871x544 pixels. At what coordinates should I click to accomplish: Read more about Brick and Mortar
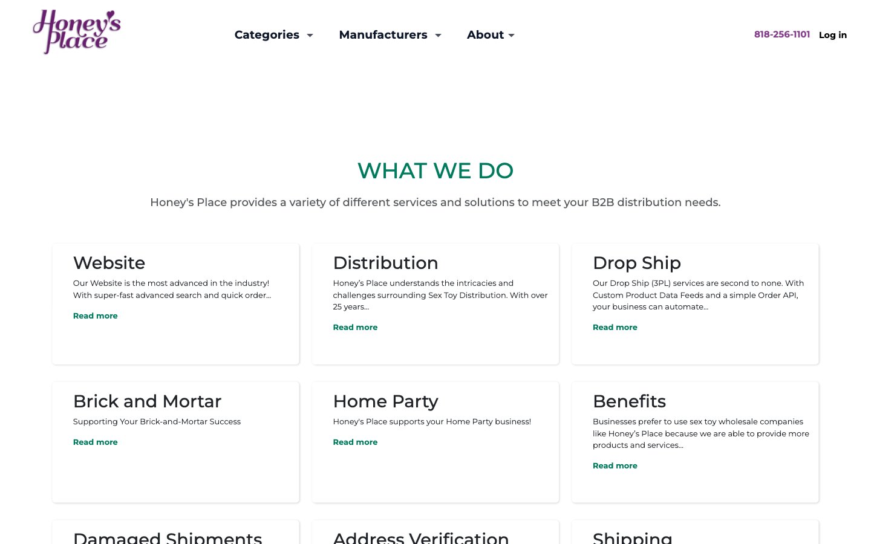click(95, 442)
